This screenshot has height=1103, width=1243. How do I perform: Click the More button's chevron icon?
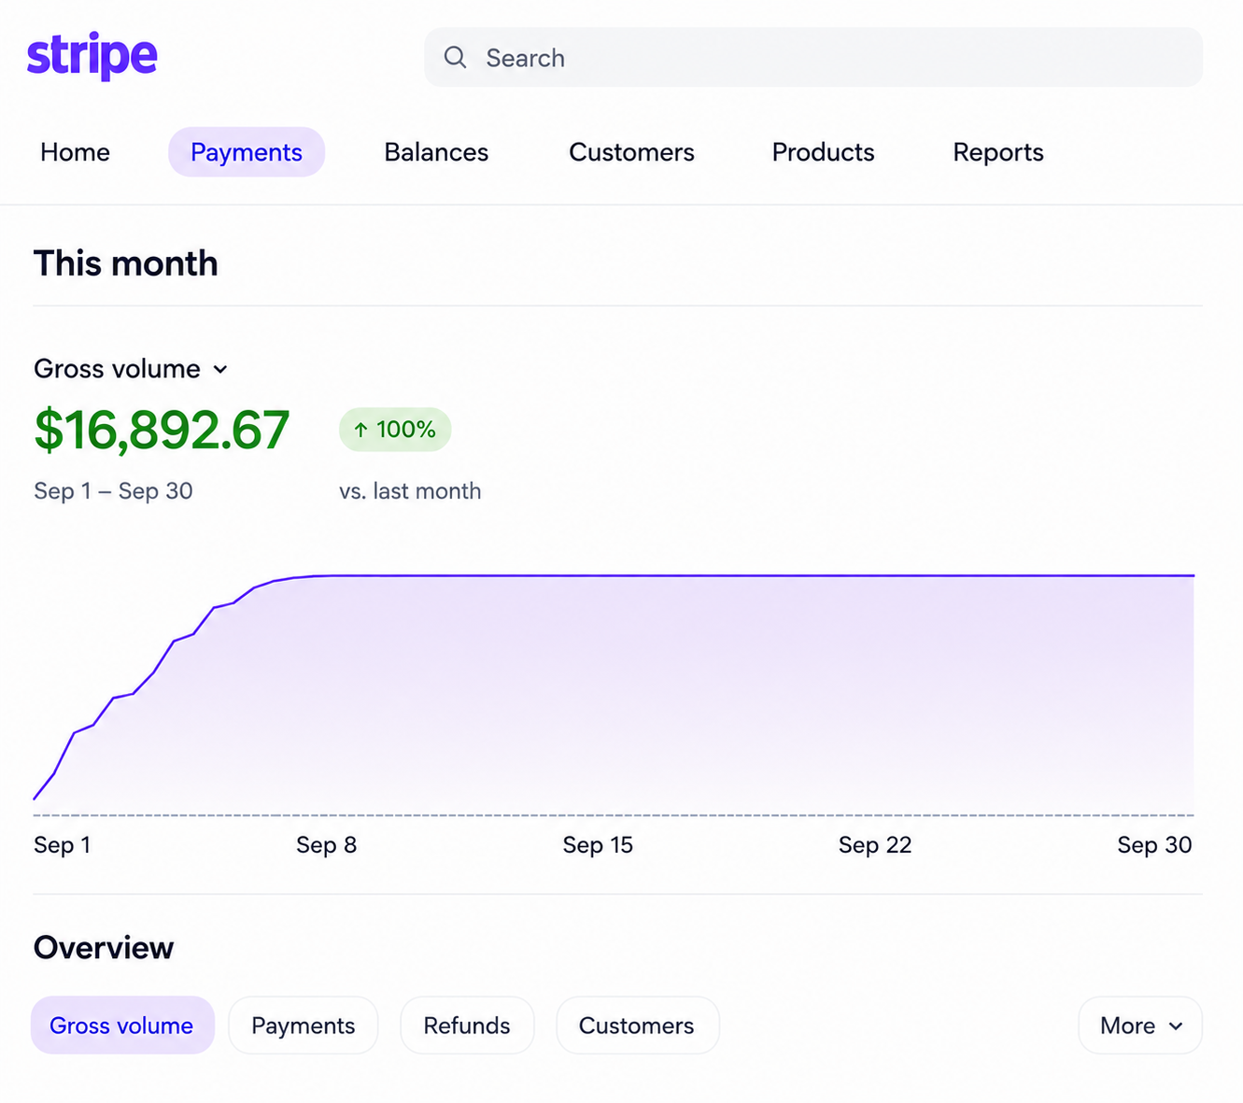coord(1176,1026)
